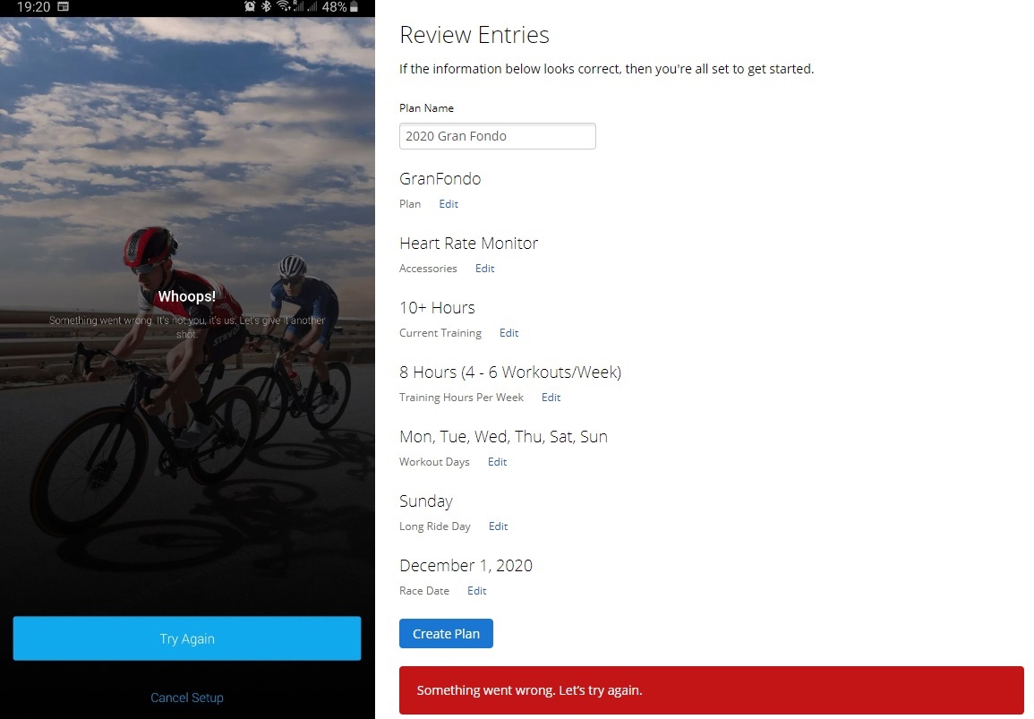The image size is (1034, 719).
Task: Click the Plan Name input field
Action: [x=497, y=136]
